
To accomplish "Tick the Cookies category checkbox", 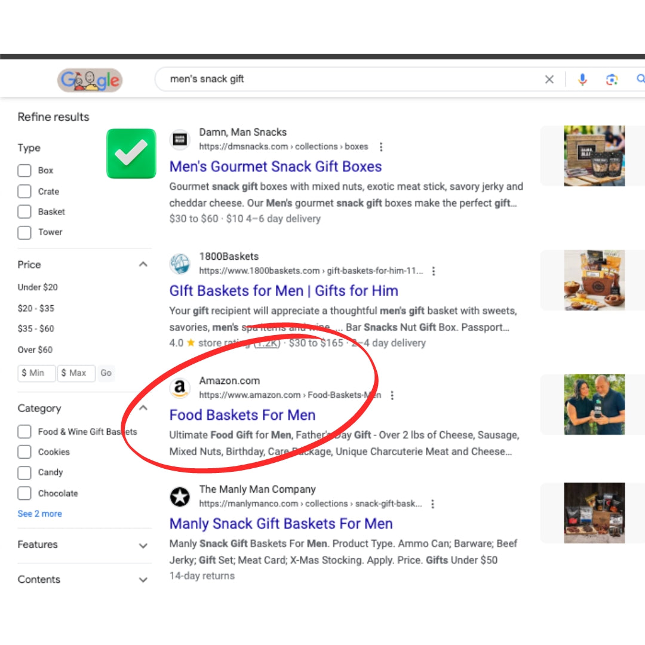I will tap(24, 452).
